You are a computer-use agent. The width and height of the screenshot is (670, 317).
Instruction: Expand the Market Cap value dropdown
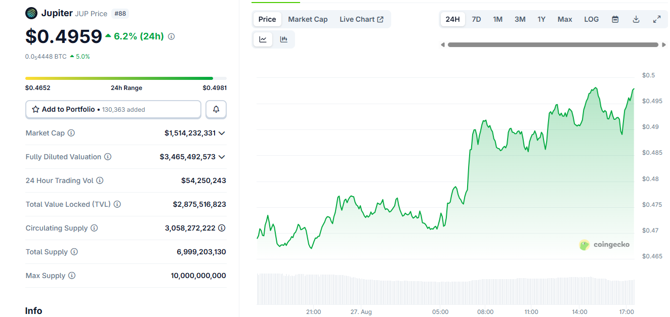pos(222,133)
